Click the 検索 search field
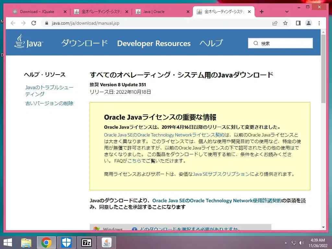This screenshot has width=332, height=249. coord(280,43)
